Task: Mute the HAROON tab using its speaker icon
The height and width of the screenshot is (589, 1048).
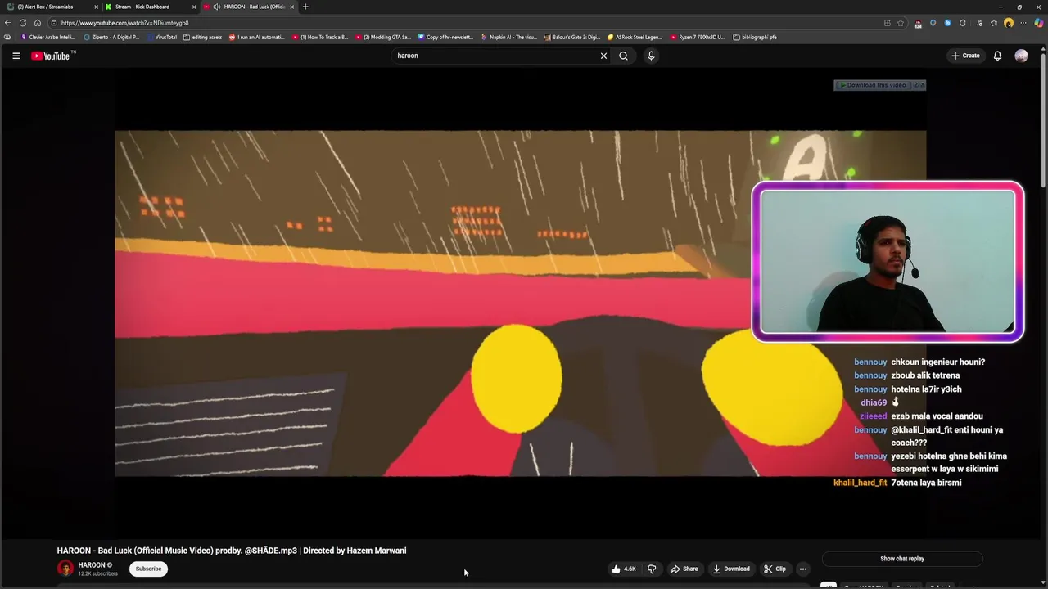Action: (x=217, y=7)
